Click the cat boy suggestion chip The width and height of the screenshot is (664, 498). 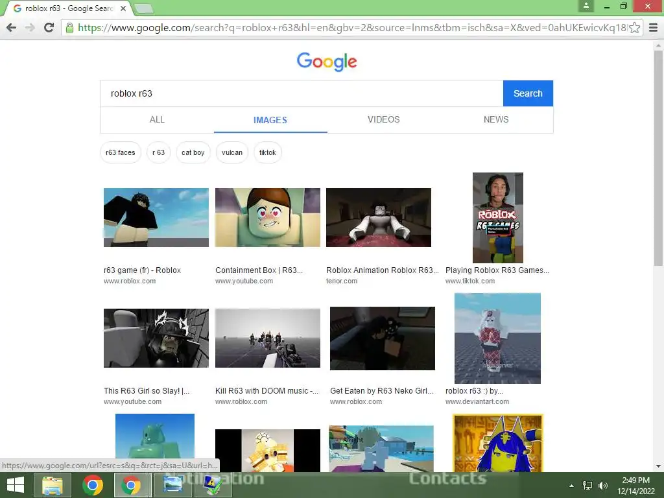pyautogui.click(x=193, y=152)
